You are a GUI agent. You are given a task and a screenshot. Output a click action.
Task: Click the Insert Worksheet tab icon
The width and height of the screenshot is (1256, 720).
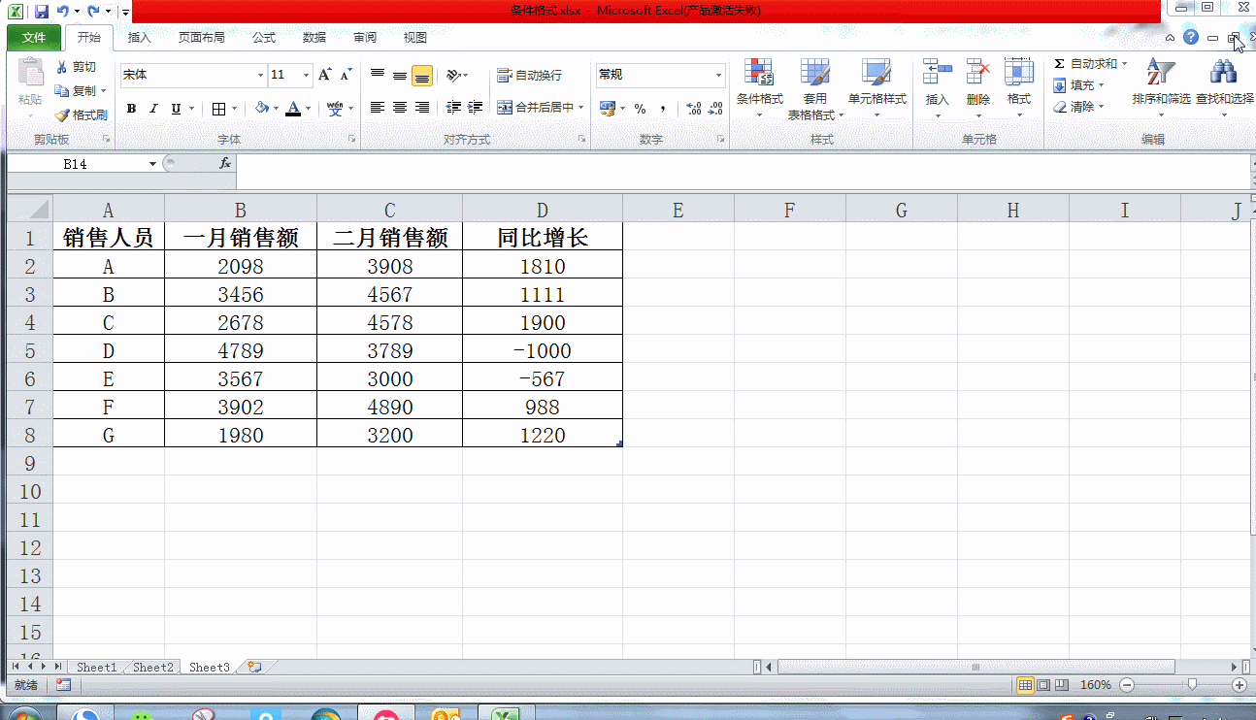250,667
